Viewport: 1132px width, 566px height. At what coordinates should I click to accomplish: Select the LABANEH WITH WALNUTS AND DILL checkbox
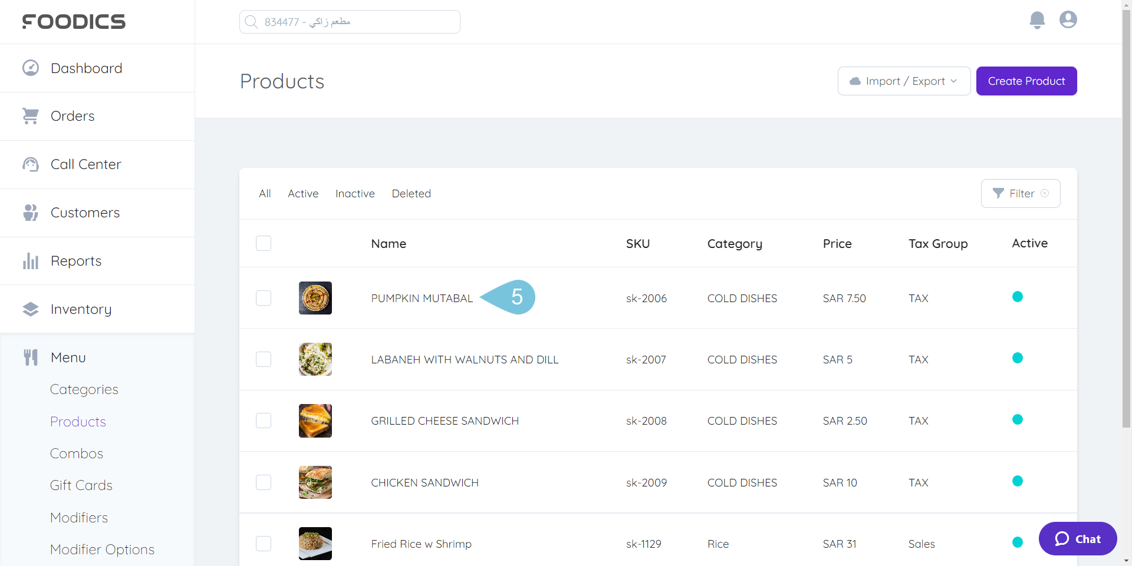pos(264,359)
